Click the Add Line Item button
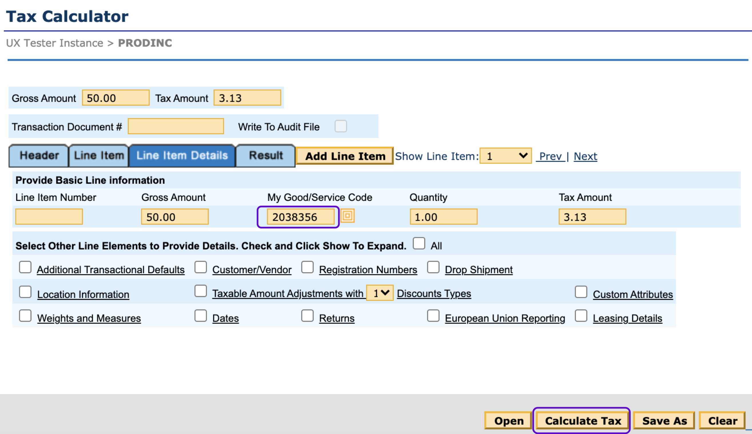Screen dimensions: 752x434 pyautogui.click(x=345, y=156)
